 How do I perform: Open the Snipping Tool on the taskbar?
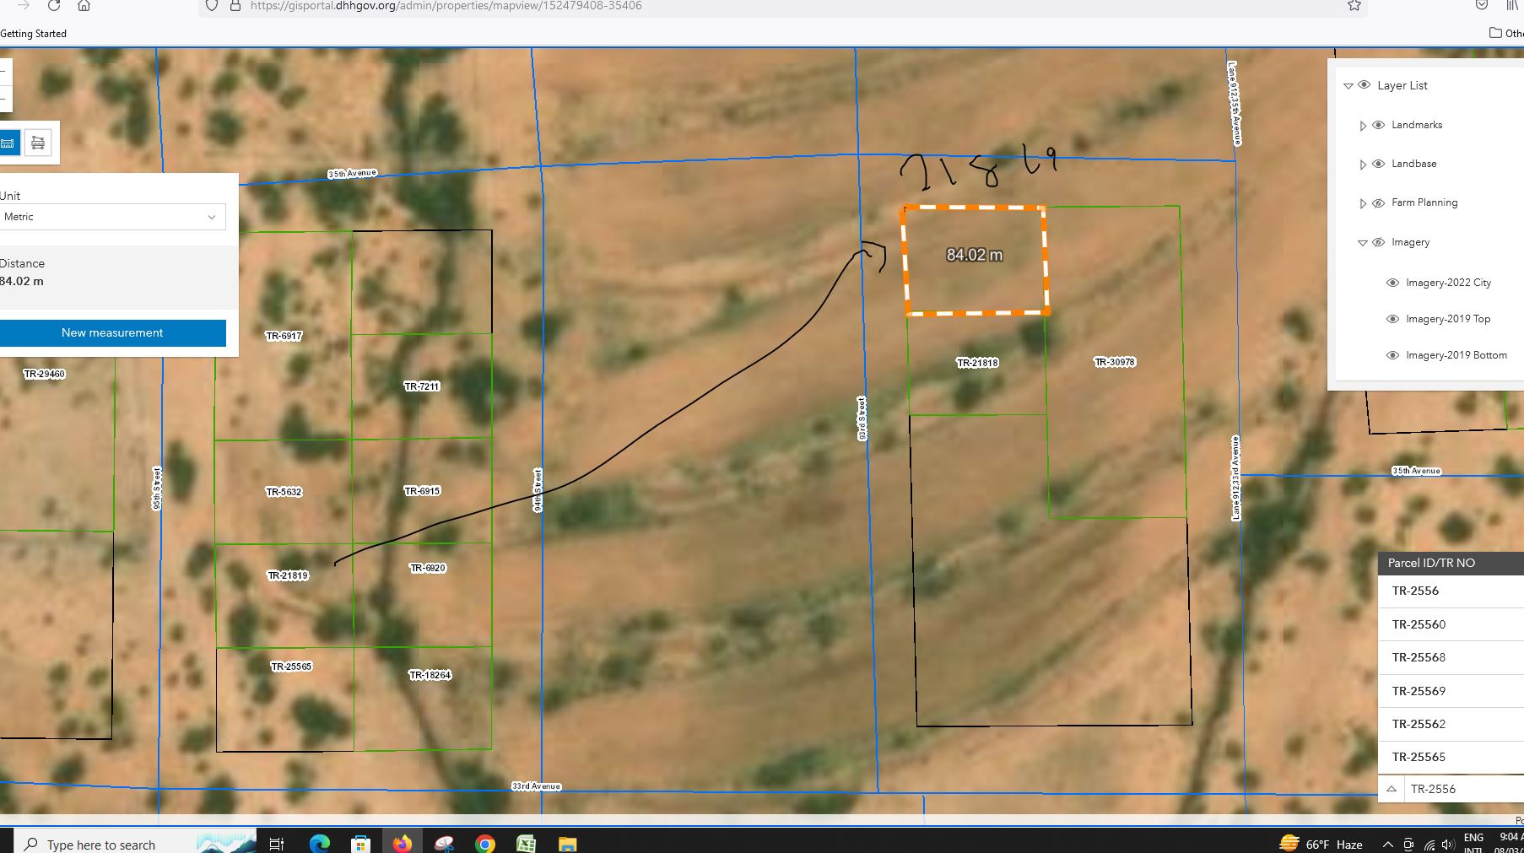coord(444,844)
